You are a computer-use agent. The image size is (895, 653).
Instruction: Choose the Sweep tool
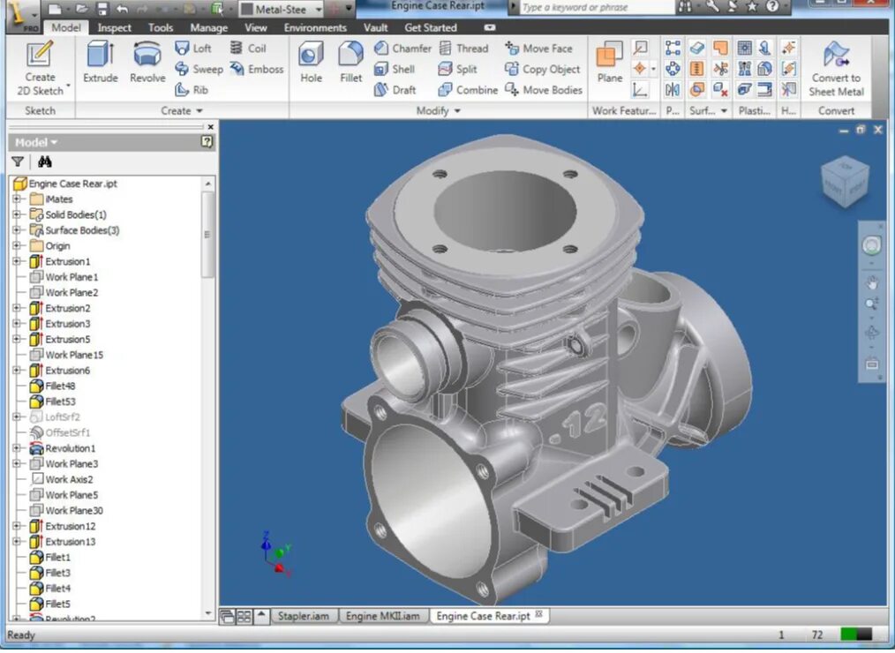tap(199, 69)
